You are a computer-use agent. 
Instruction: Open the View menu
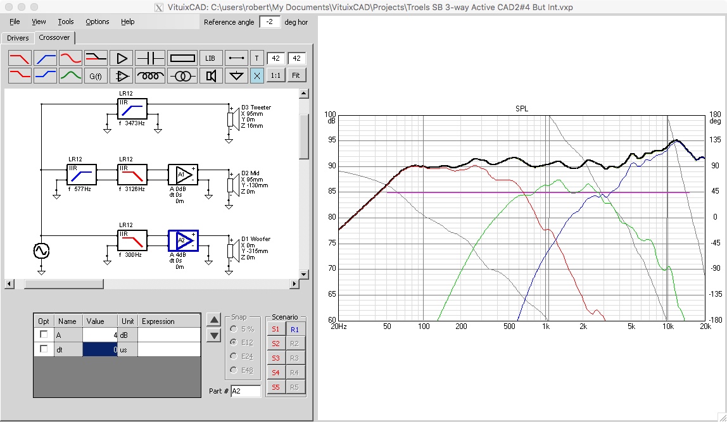coord(39,22)
